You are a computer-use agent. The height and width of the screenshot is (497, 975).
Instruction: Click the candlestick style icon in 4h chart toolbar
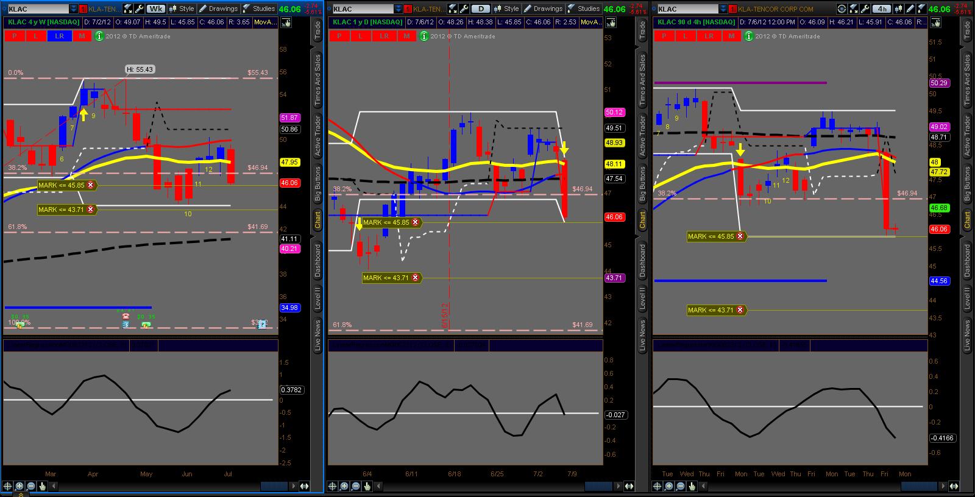[x=898, y=9]
